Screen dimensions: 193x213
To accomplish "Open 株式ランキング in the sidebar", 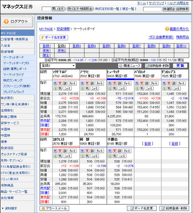I will 13,80.
